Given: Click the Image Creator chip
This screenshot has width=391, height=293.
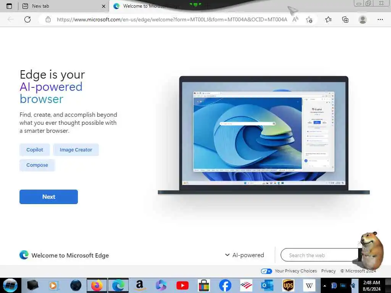Looking at the screenshot, I should click(x=76, y=150).
